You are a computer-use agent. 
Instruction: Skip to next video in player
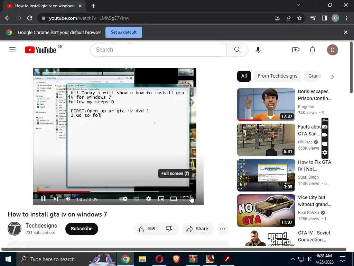click(56, 198)
